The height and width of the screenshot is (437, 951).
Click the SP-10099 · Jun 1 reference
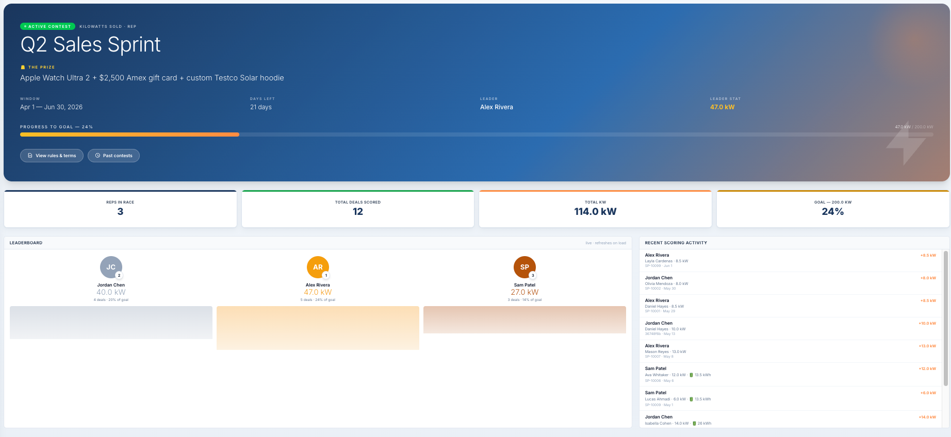659,266
